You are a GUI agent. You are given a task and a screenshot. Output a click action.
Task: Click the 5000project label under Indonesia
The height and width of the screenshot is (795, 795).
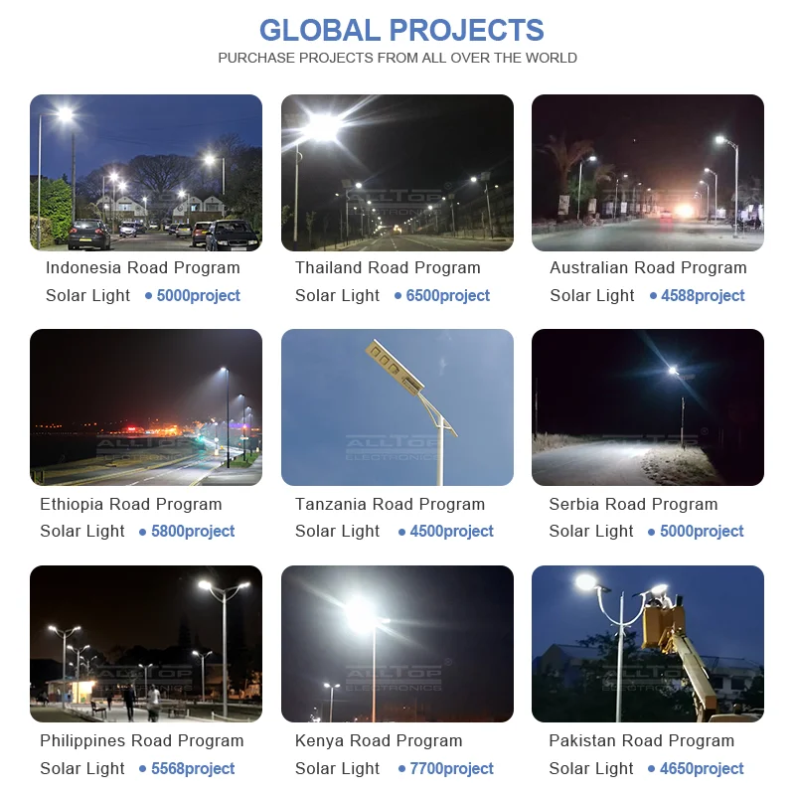click(198, 295)
